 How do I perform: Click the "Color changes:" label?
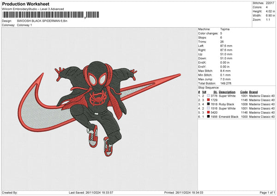[208, 33]
